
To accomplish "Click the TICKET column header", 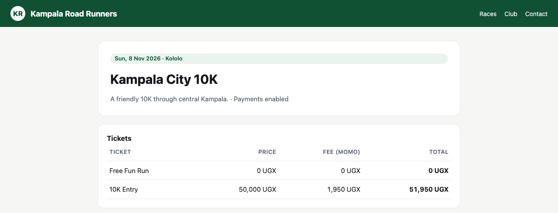I will (120, 152).
